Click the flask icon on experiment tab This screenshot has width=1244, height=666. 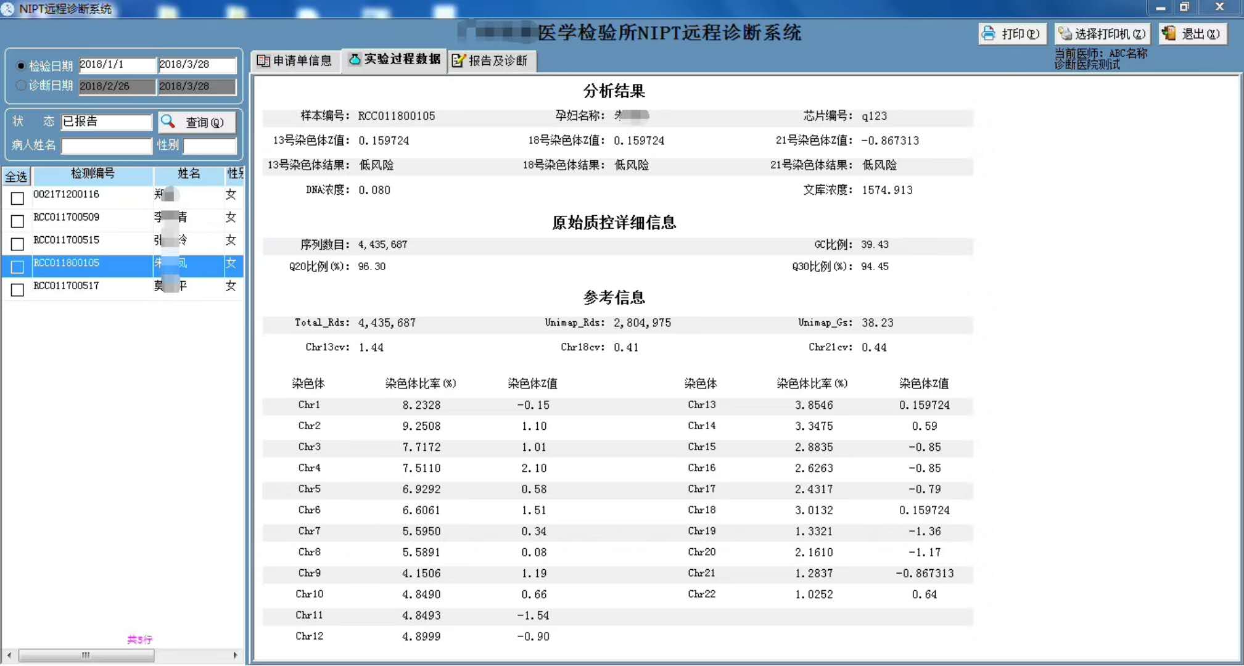tap(355, 59)
